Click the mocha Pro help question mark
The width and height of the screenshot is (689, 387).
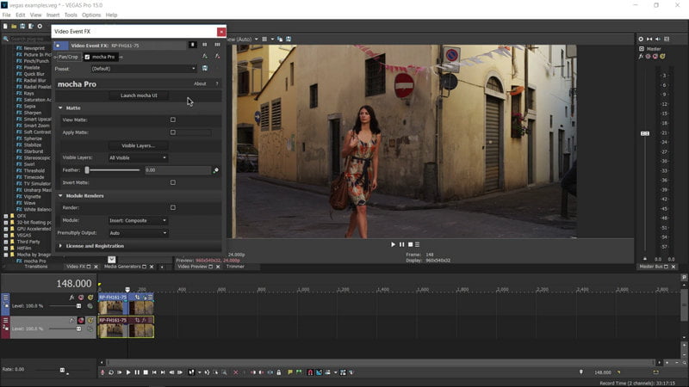pyautogui.click(x=217, y=83)
